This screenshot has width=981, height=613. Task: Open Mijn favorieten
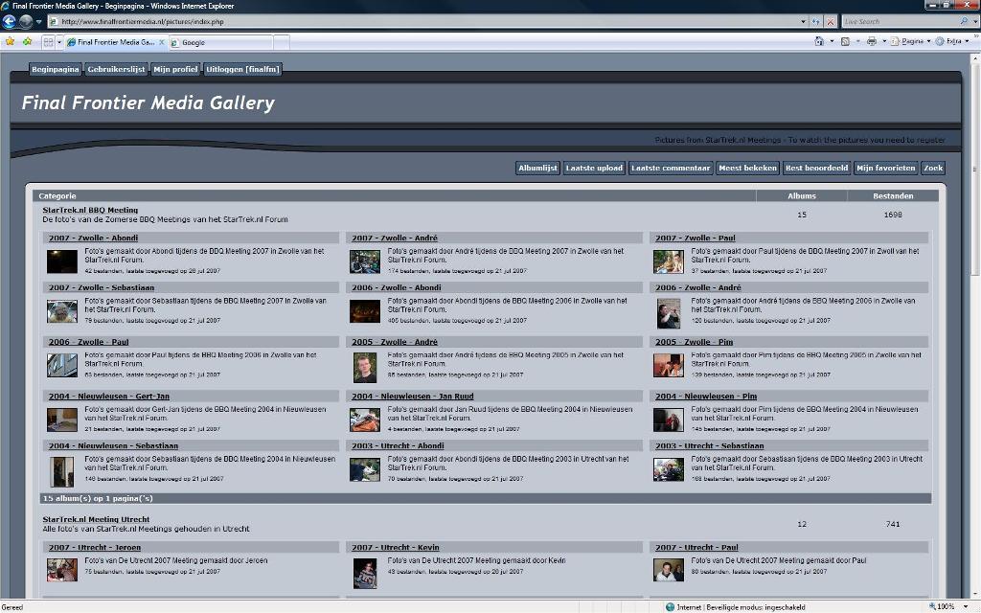[x=885, y=168]
